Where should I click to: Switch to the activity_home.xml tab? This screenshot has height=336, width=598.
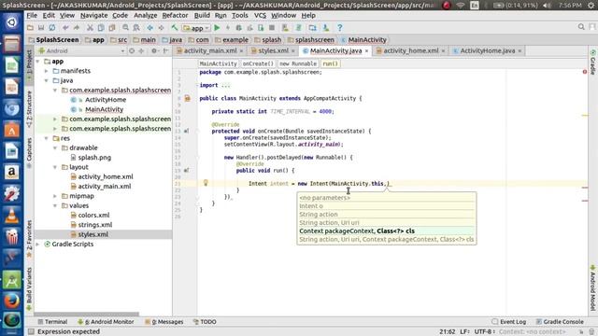(410, 50)
